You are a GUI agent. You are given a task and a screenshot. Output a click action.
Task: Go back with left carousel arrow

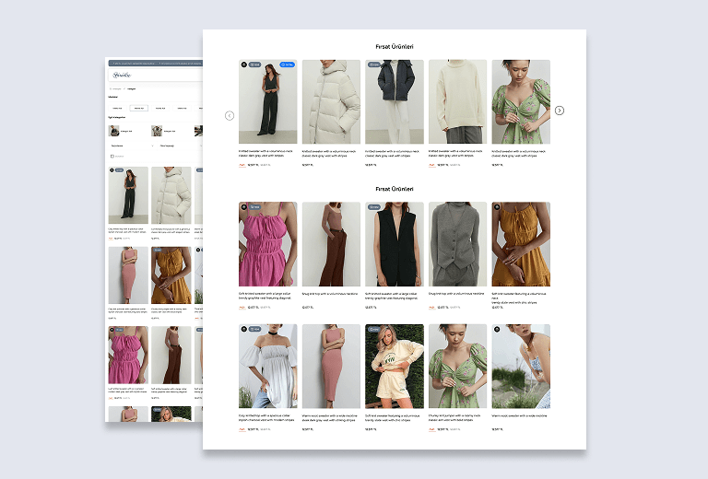pos(230,116)
